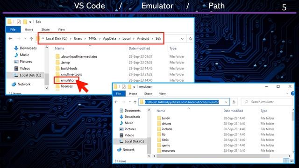Open the Home tab in Sdk window
299x168 pixels.
click(29, 29)
